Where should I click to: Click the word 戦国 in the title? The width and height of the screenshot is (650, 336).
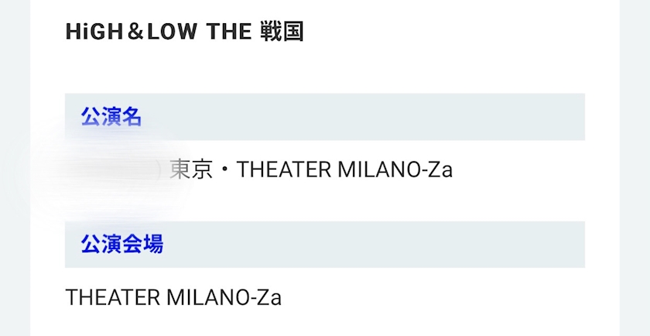[x=282, y=32]
